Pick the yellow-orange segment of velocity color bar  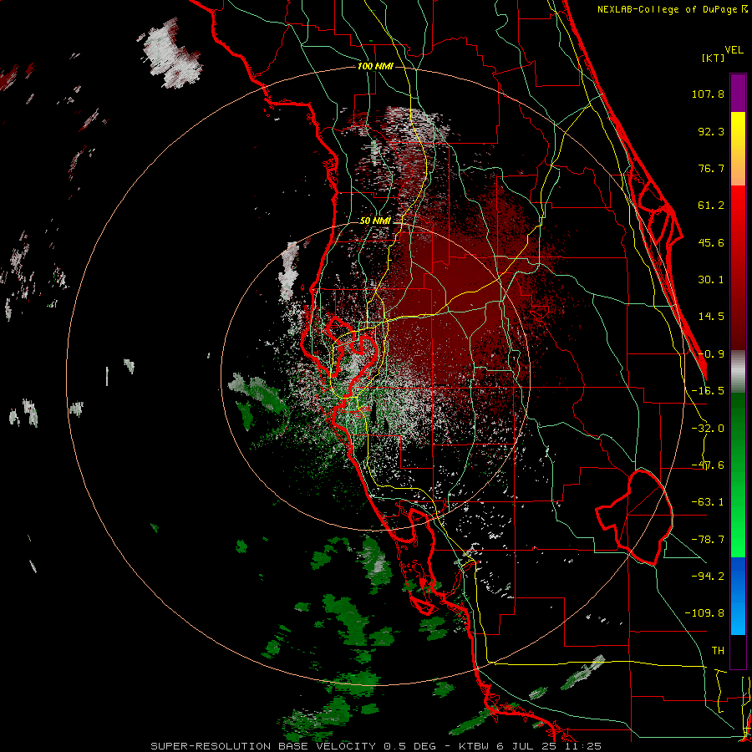[x=738, y=149]
